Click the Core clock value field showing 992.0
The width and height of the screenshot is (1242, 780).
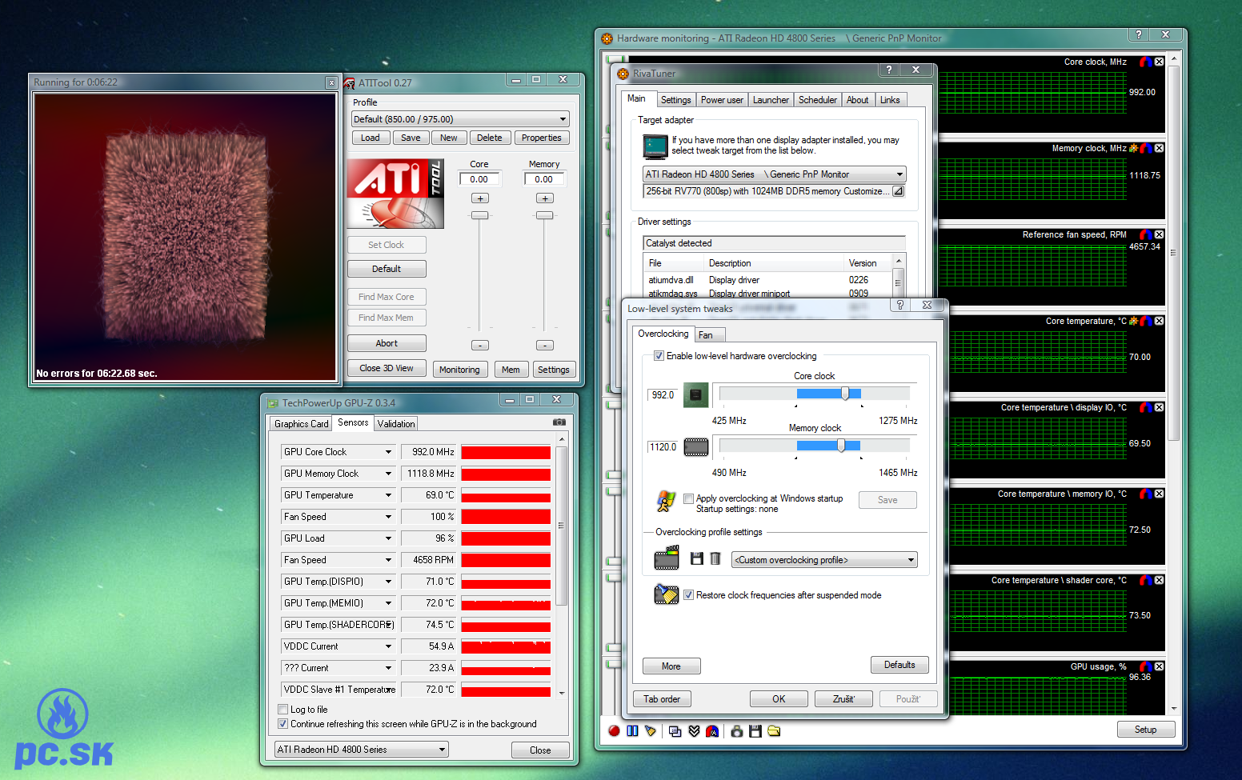tap(663, 395)
